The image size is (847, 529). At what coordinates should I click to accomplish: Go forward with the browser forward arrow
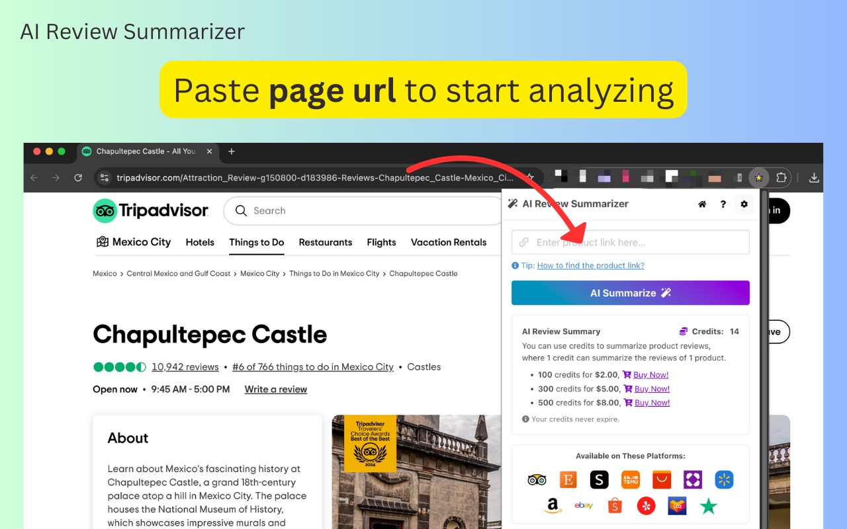click(x=56, y=178)
